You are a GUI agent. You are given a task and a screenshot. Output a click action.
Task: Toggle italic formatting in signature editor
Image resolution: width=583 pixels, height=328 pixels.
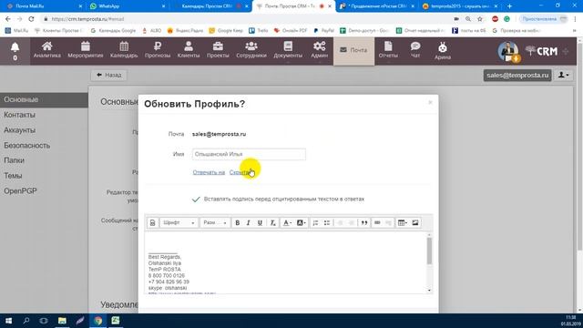click(x=249, y=222)
